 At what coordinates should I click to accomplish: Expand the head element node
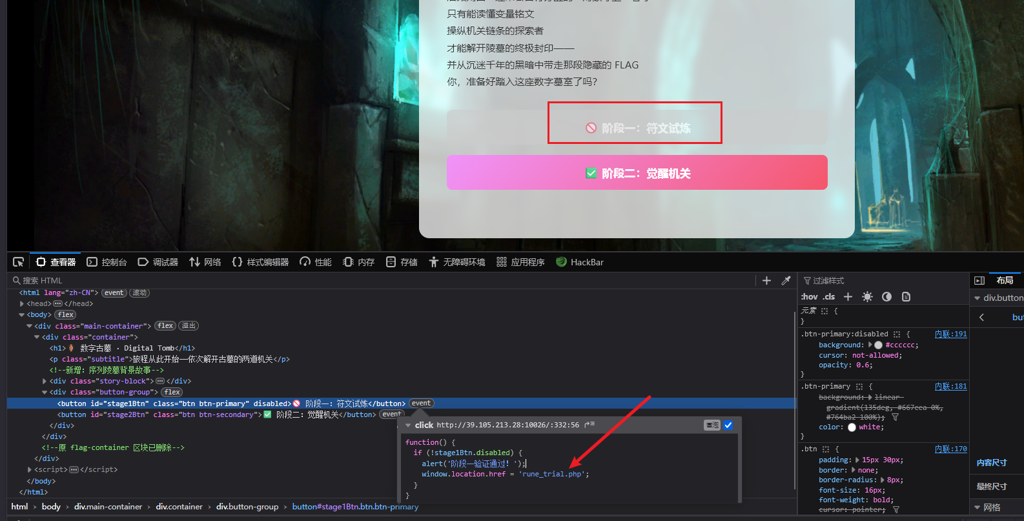22,304
